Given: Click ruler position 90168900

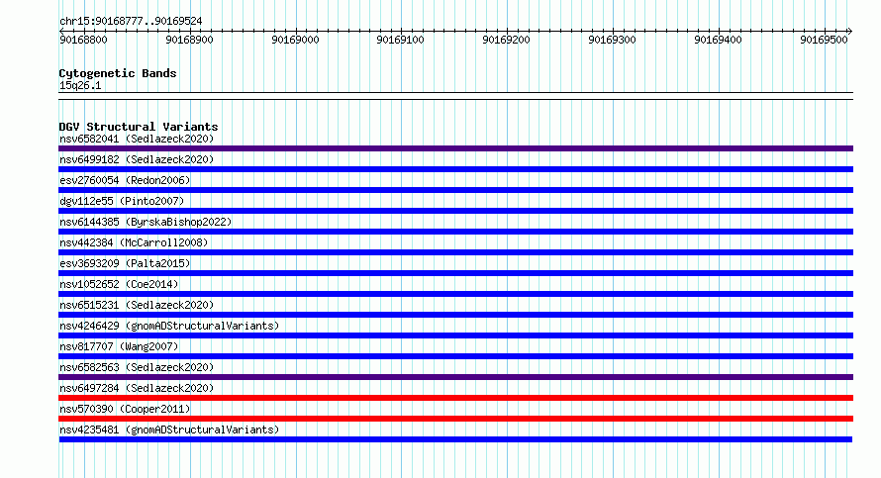Looking at the screenshot, I should click(x=189, y=40).
